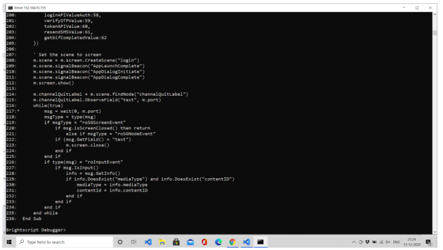The image size is (443, 250).
Task: Click the active Telnet console taskbar icon
Action: coord(261,242)
